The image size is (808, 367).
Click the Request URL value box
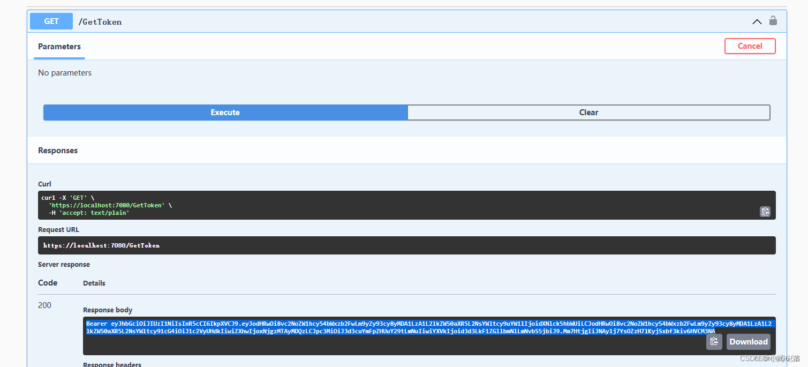coord(407,245)
